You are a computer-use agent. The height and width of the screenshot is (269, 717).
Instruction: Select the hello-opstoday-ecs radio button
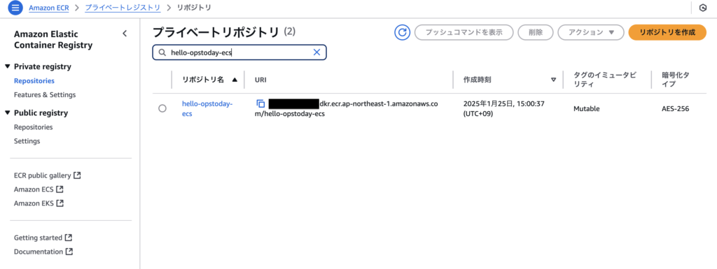162,108
